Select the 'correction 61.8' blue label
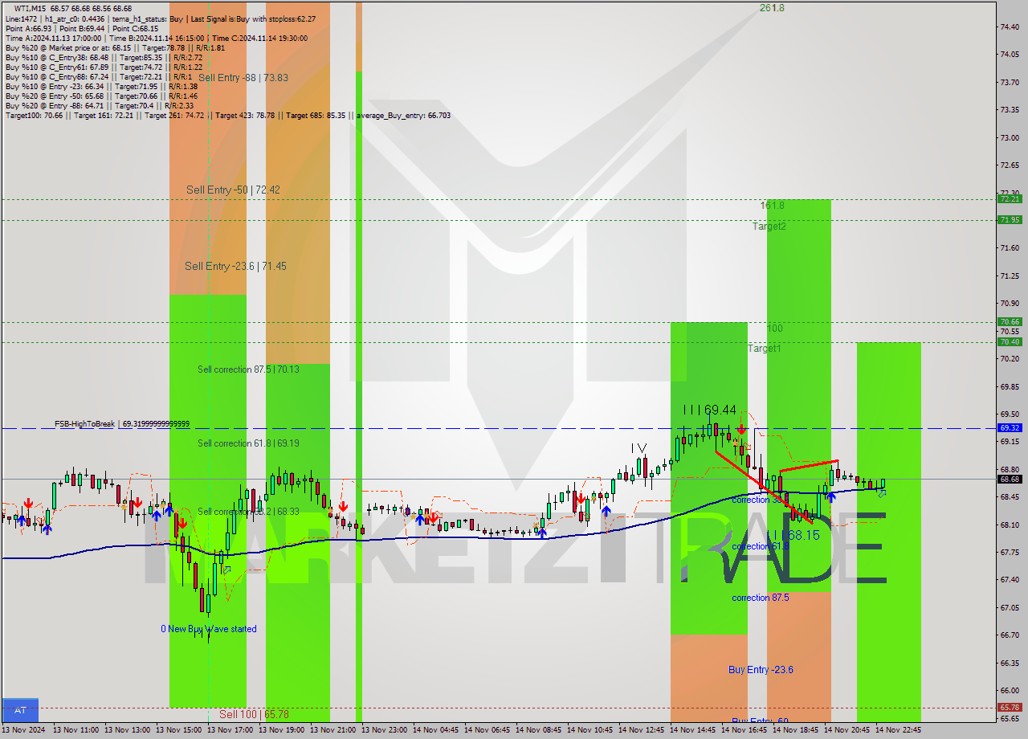Image resolution: width=1028 pixels, height=739 pixels. [761, 546]
